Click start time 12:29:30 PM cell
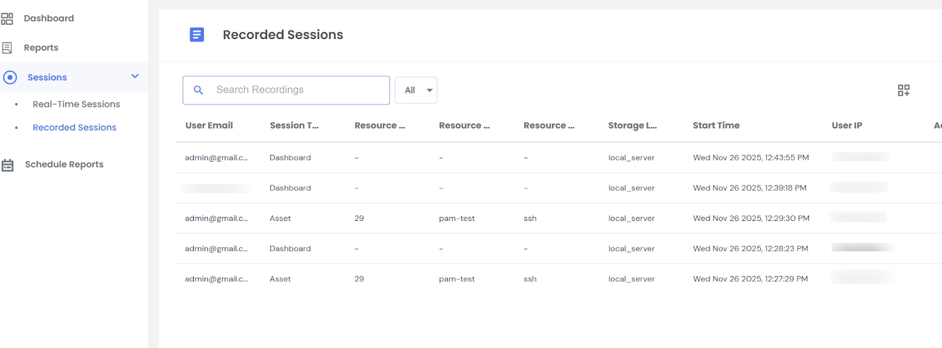Image resolution: width=942 pixels, height=348 pixels. pyautogui.click(x=751, y=219)
